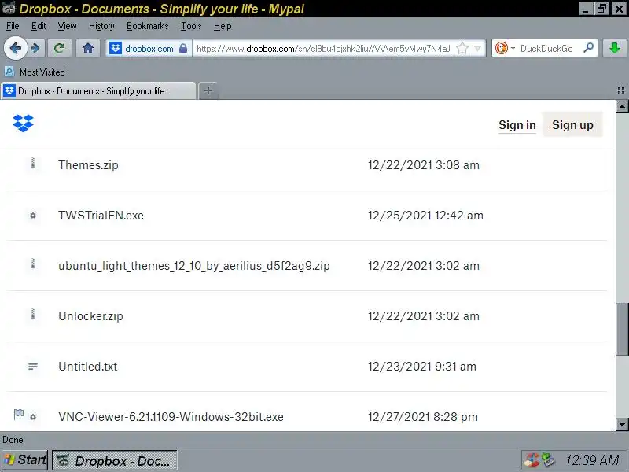Image resolution: width=629 pixels, height=472 pixels.
Task: Click the zip icon beside Unlocker.zip
Action: coord(33,314)
